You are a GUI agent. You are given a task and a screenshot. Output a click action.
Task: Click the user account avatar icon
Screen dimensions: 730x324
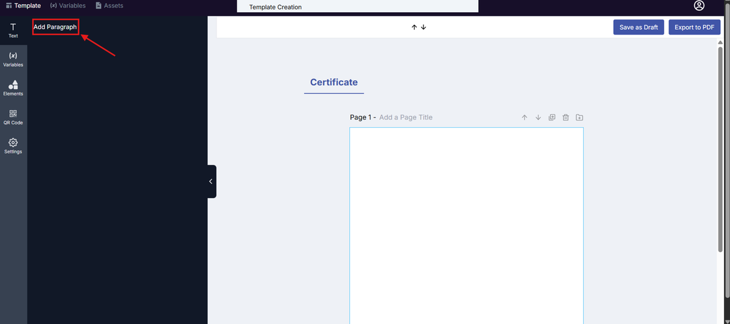click(x=699, y=5)
